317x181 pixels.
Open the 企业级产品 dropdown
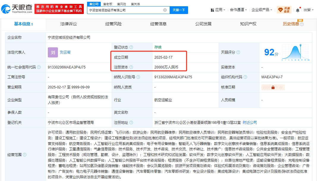click(262, 10)
